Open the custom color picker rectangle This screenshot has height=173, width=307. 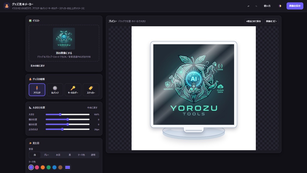pos(67,167)
